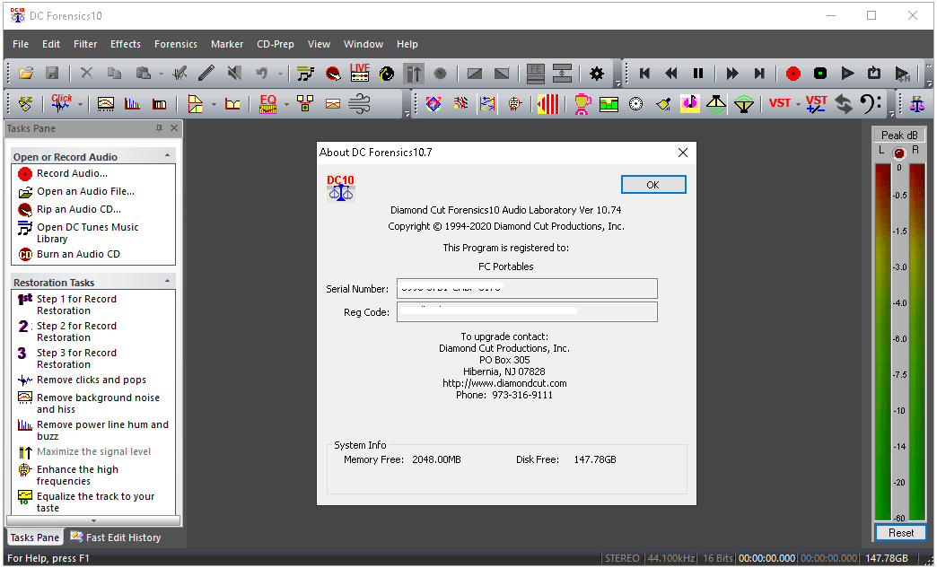Image resolution: width=937 pixels, height=568 pixels.
Task: Open the paste options dropdown arrow
Action: point(161,74)
